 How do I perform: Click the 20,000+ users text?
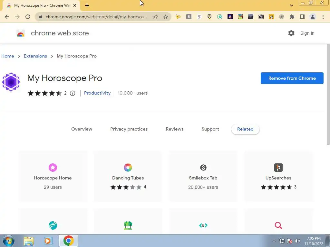[203, 187]
